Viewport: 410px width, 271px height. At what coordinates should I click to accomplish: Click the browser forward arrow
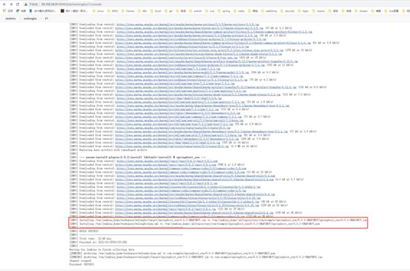click(11, 4)
